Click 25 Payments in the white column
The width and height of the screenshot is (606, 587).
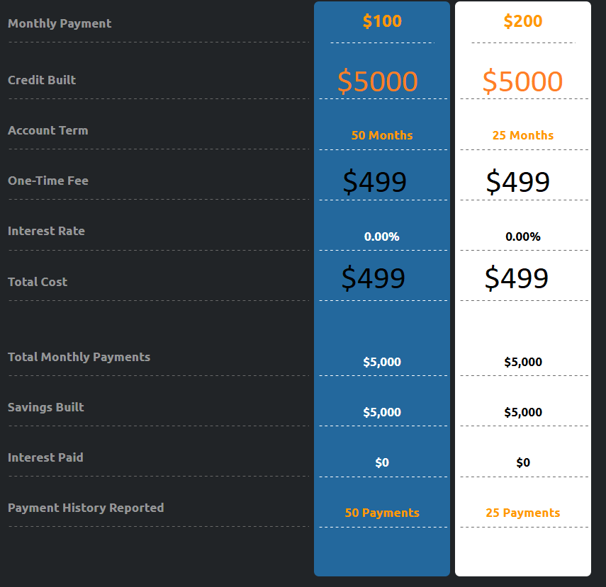pyautogui.click(x=523, y=513)
